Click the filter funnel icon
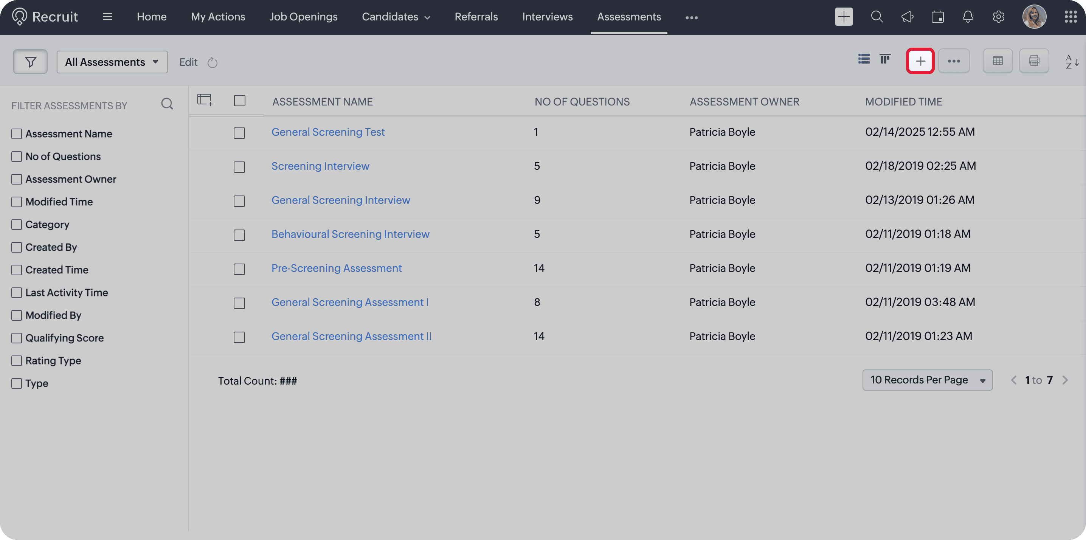Viewport: 1086px width, 540px height. point(30,62)
